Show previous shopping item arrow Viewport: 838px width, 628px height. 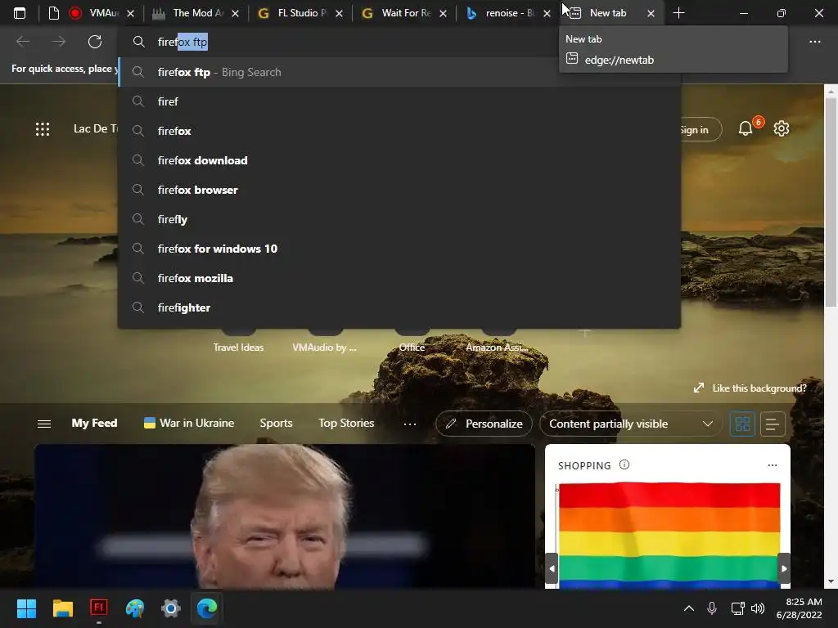point(552,569)
